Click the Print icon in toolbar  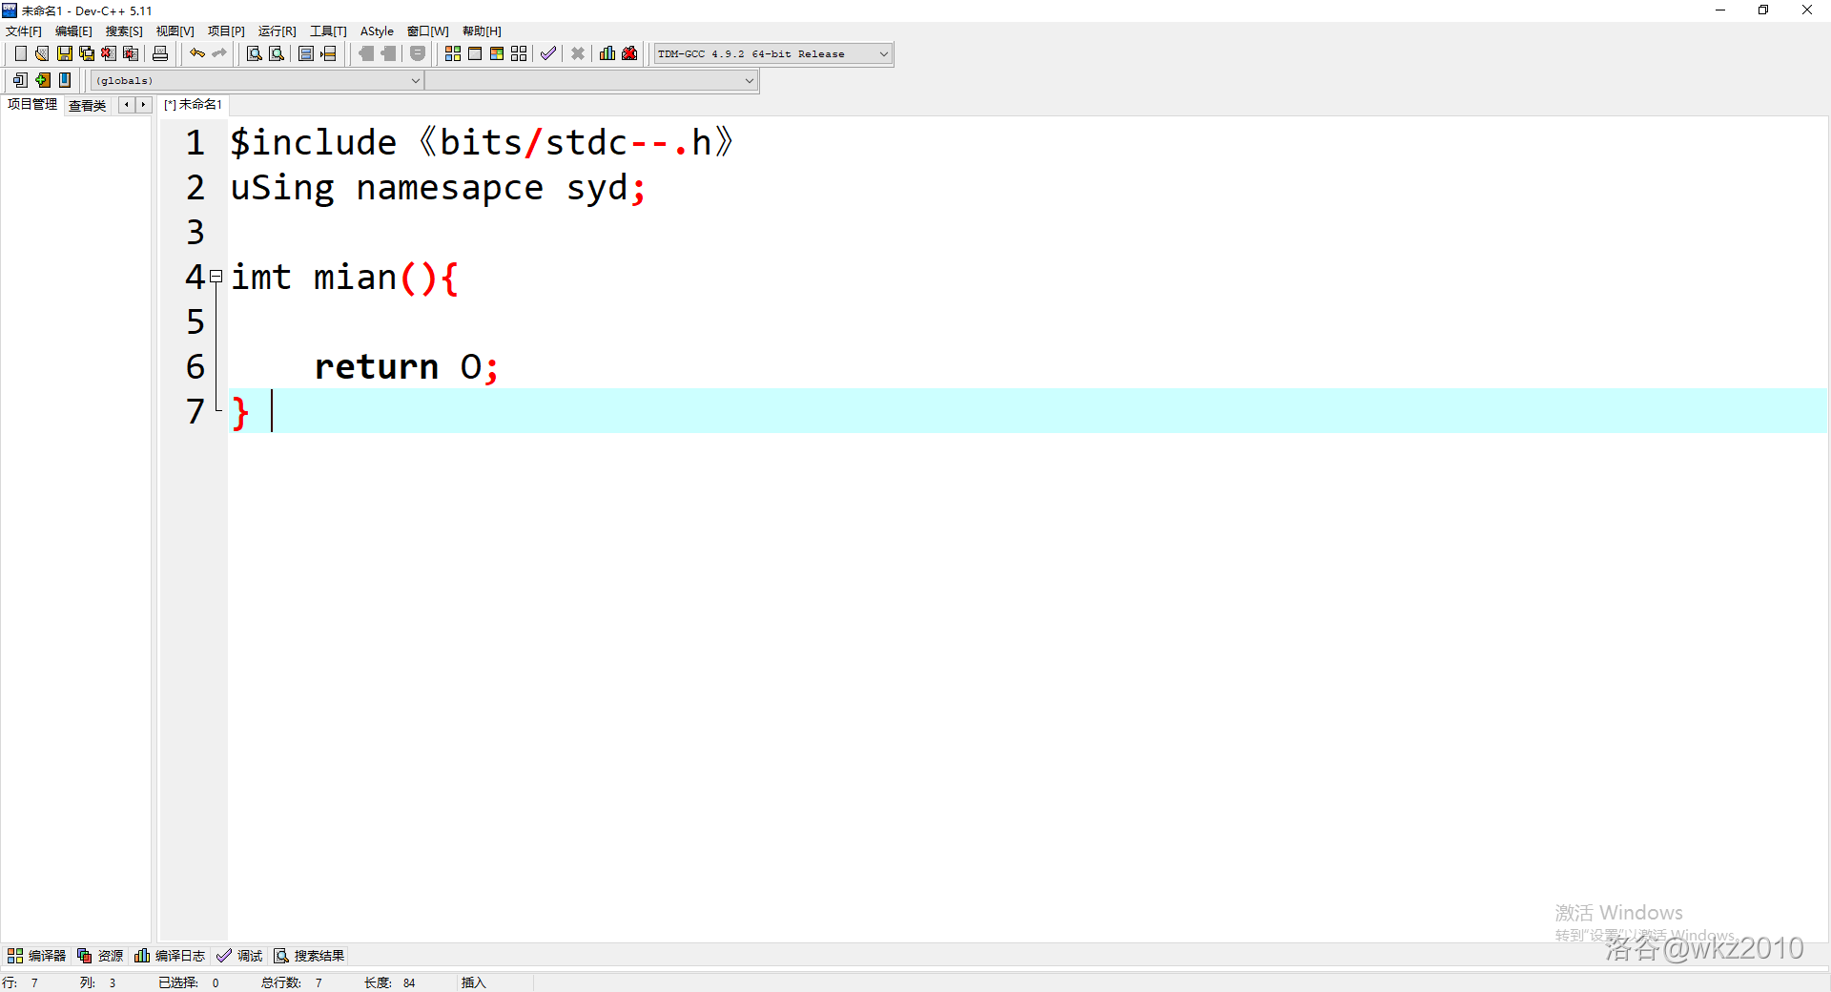click(x=160, y=54)
